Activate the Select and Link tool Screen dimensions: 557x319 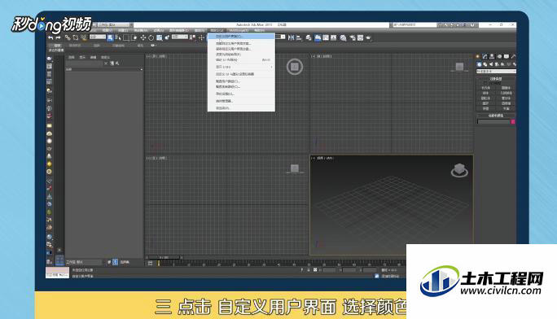click(68, 37)
